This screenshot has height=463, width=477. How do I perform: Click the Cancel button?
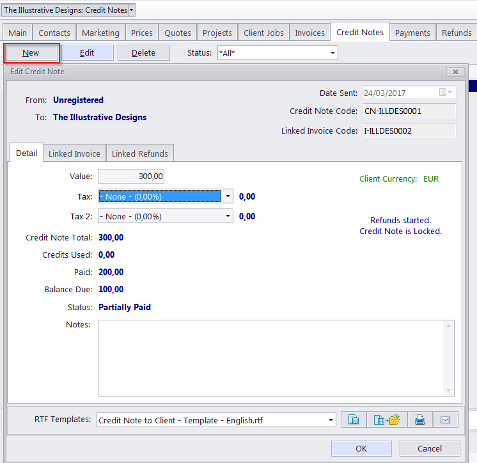click(429, 449)
